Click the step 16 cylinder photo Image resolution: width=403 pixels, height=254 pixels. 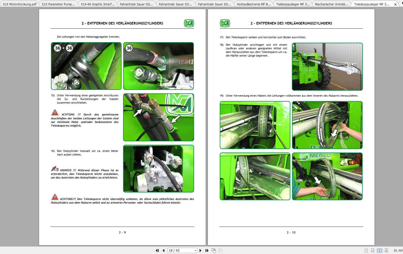158,168
